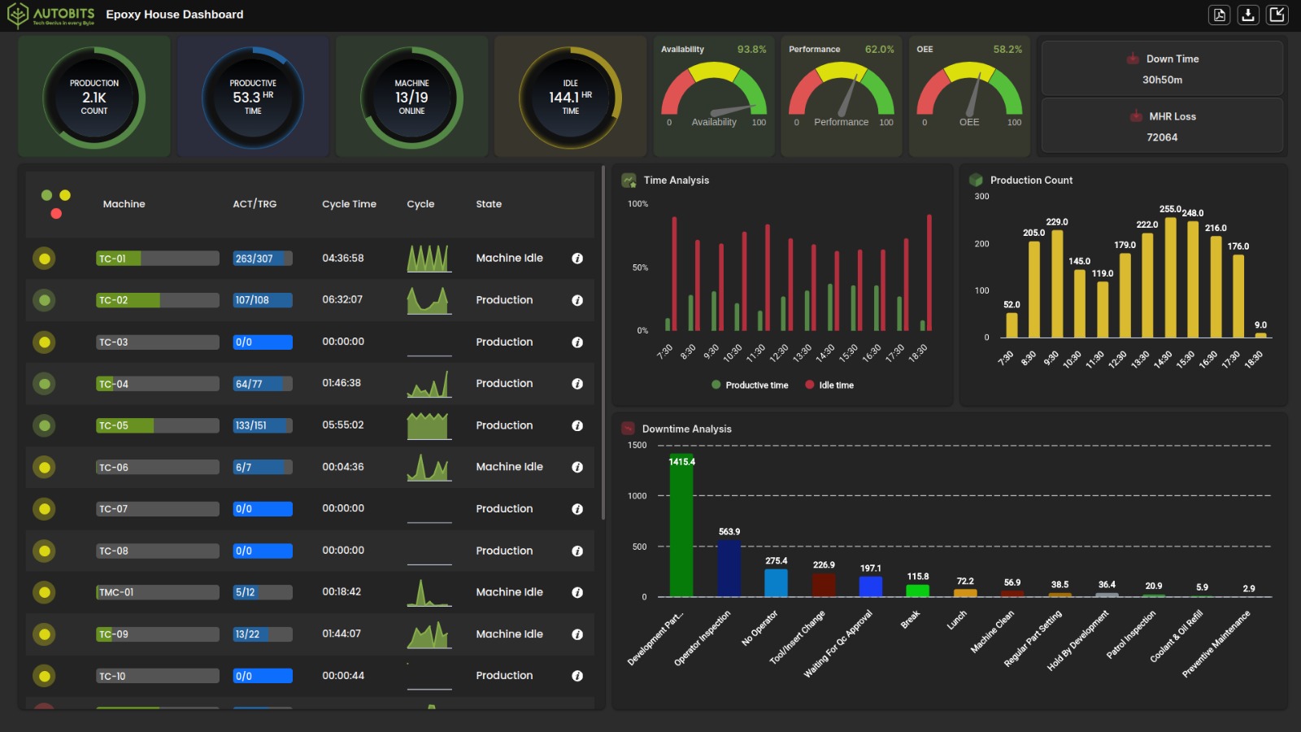Click the arrow-into-box icon in top right
This screenshot has height=732, width=1301.
click(x=1277, y=15)
